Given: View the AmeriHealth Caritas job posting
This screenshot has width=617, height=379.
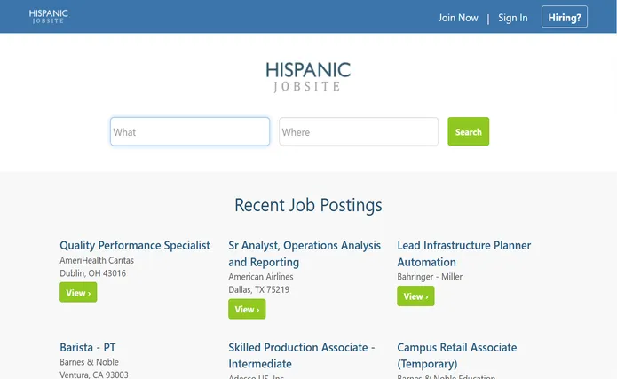Looking at the screenshot, I should click(78, 292).
